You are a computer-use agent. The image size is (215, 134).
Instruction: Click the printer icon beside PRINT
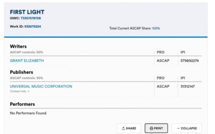pos(151,128)
